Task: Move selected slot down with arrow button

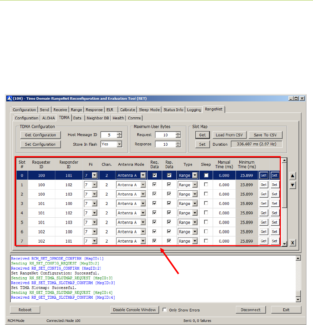Action: coord(293,185)
